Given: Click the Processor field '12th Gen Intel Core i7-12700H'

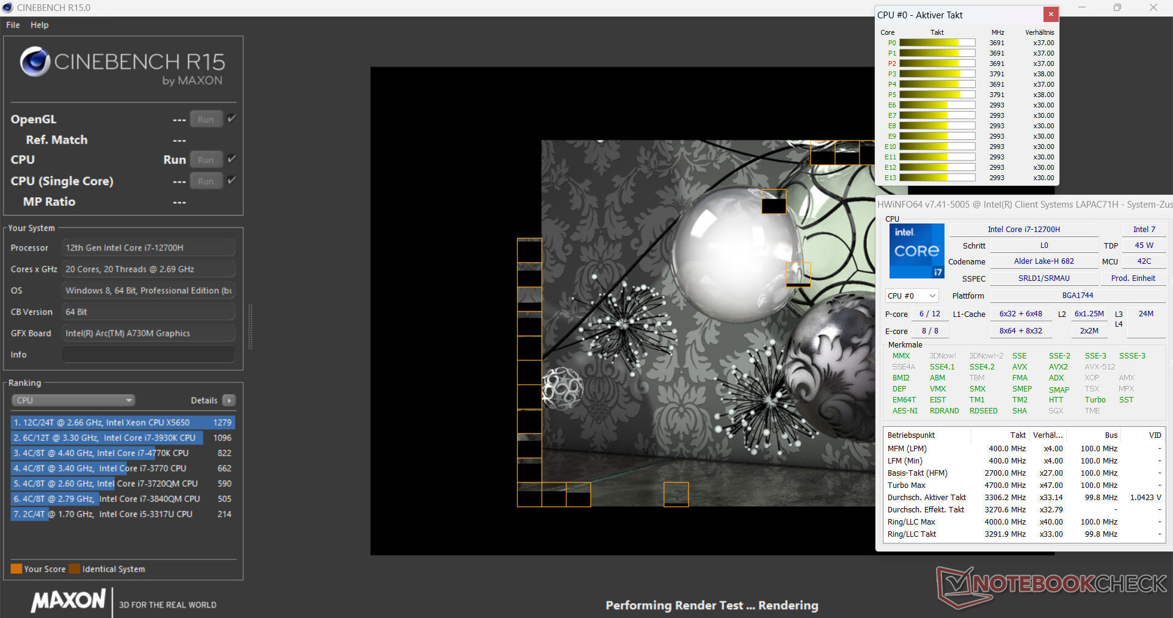Looking at the screenshot, I should click(x=148, y=247).
